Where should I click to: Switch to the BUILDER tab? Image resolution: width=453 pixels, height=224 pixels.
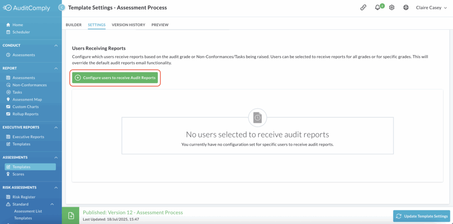click(74, 25)
